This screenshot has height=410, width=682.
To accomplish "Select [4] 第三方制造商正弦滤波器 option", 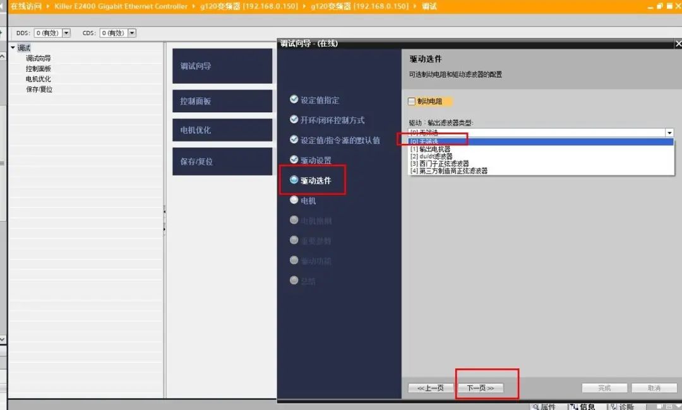I will click(541, 171).
